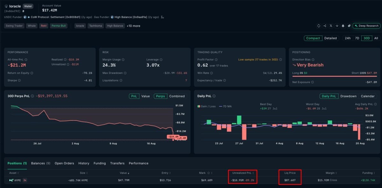Click the refresh data icon

point(319,26)
